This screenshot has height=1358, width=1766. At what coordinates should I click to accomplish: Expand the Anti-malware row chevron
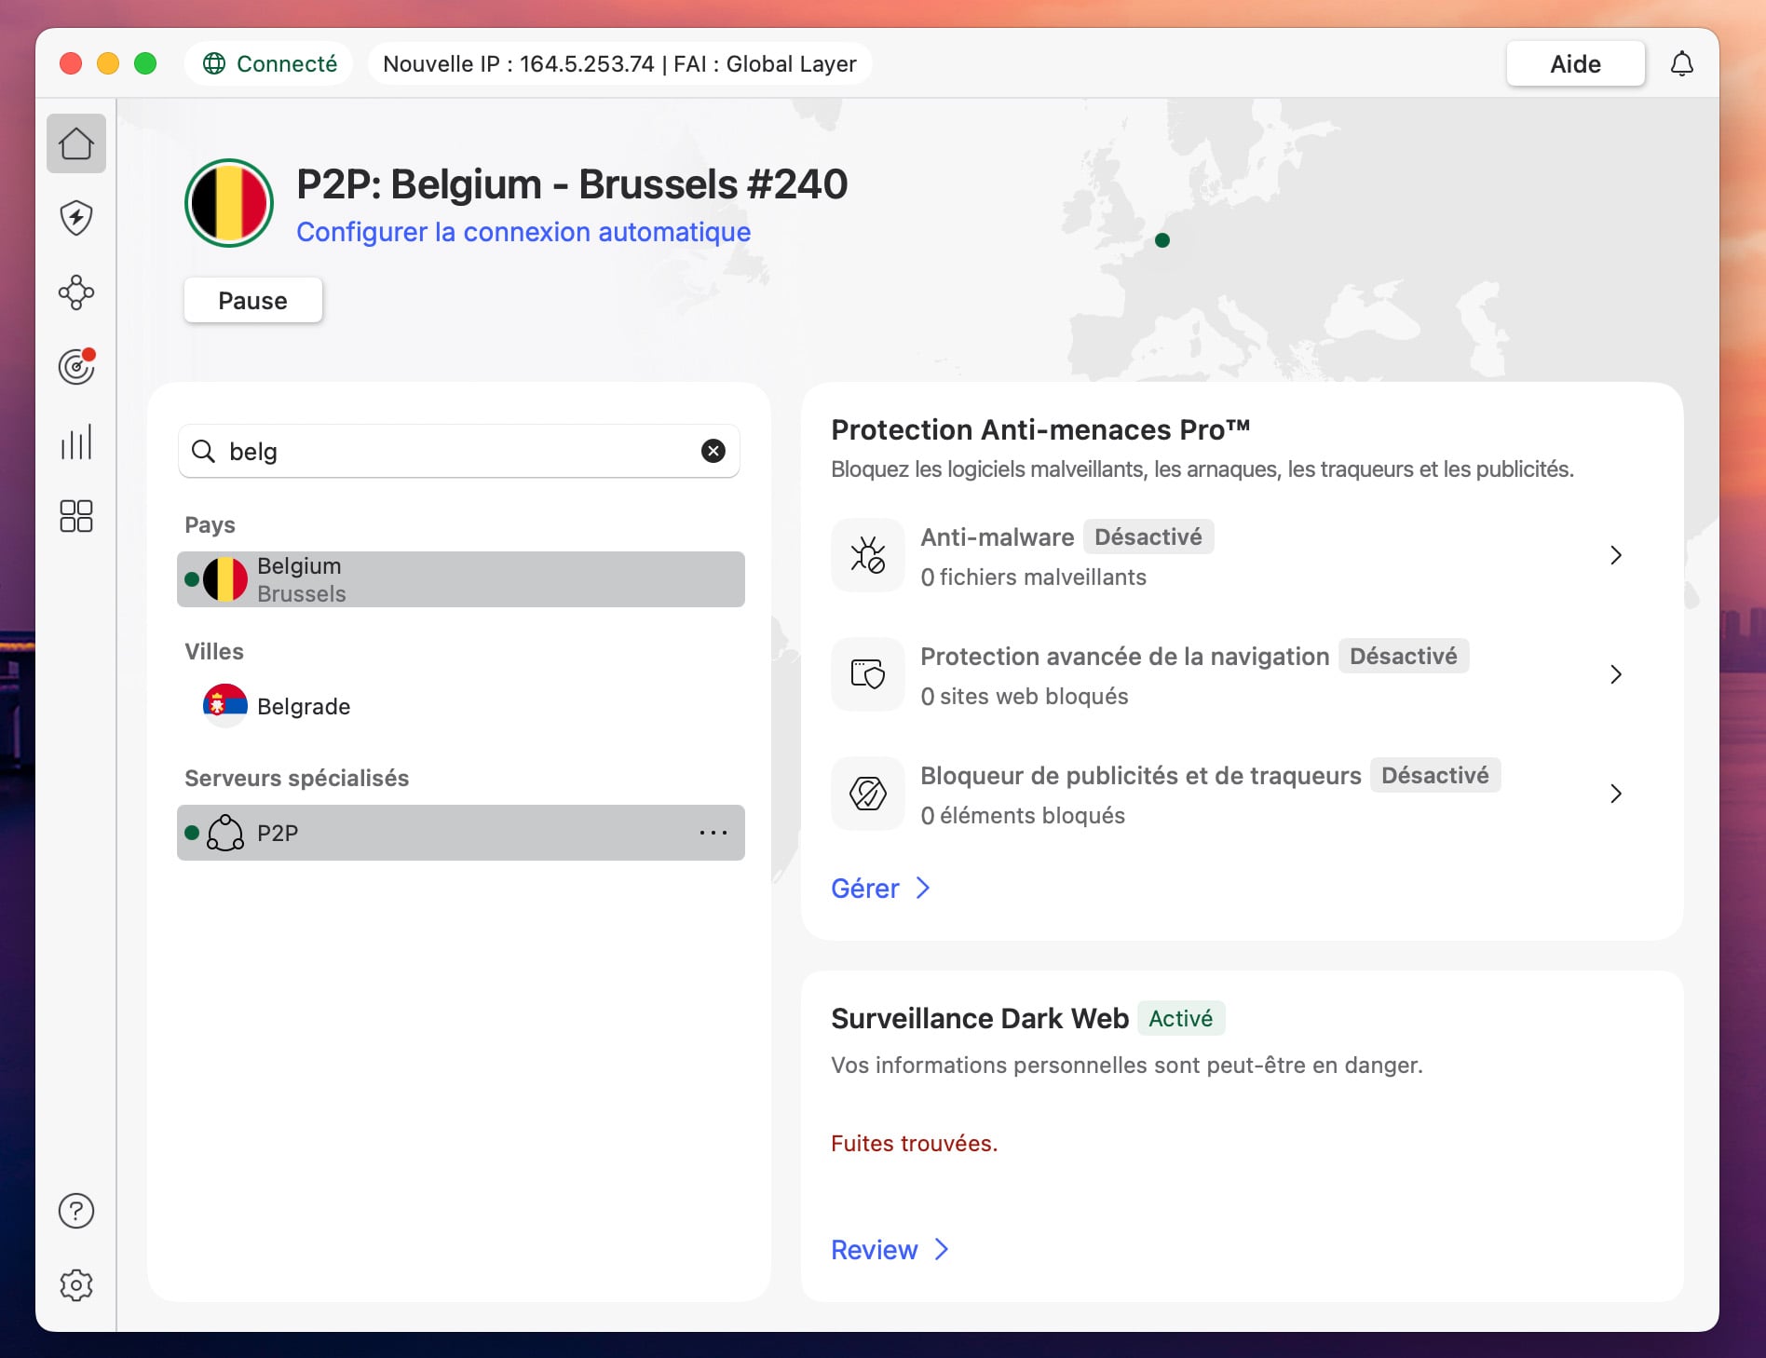pos(1616,555)
